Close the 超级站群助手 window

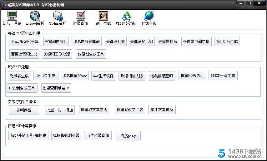pyautogui.click(x=259, y=3)
